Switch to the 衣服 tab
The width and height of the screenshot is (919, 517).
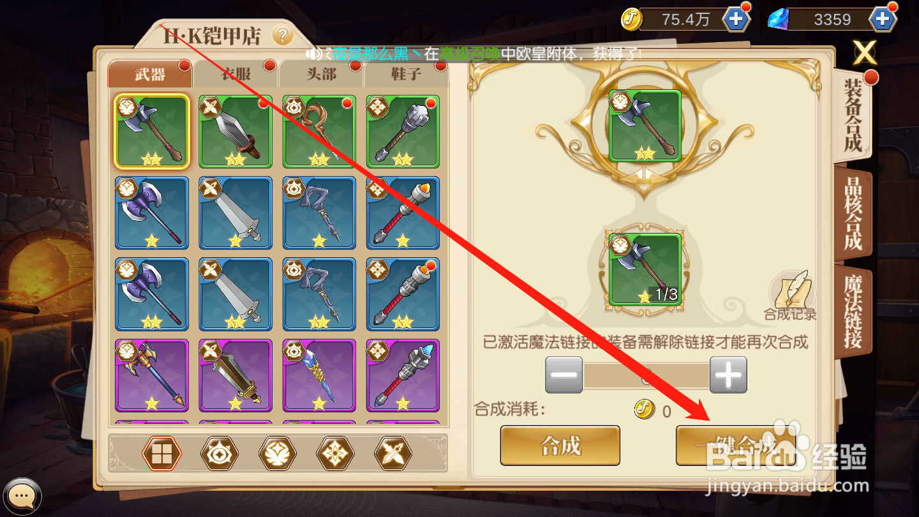click(236, 74)
